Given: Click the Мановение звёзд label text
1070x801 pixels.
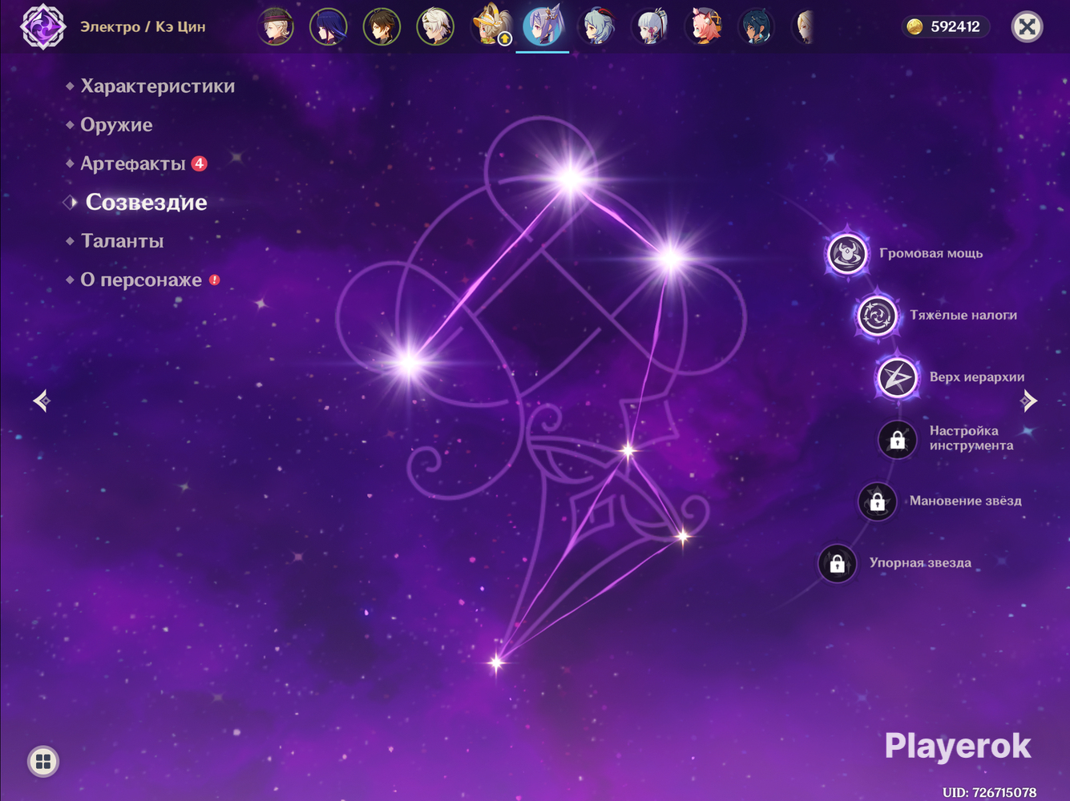Looking at the screenshot, I should point(965,501).
